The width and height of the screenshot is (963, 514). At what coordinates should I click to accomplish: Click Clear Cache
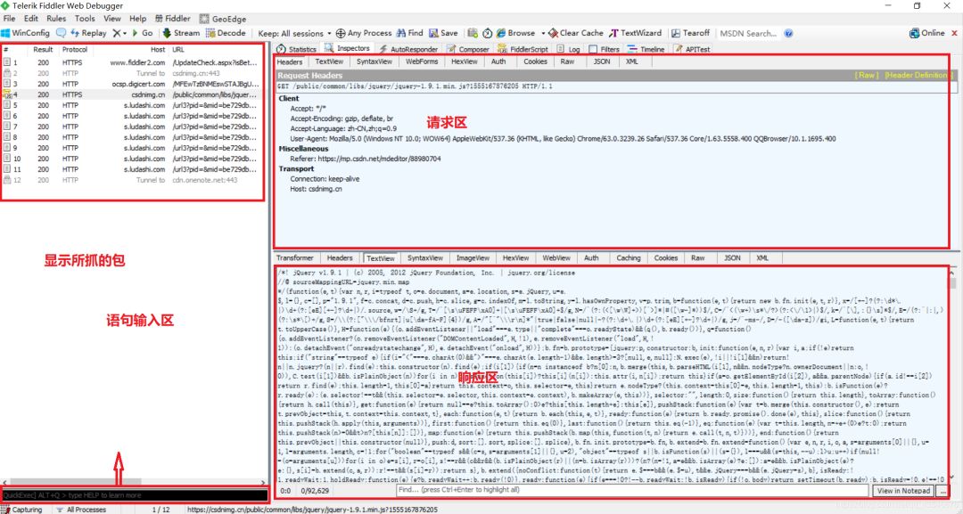(576, 33)
